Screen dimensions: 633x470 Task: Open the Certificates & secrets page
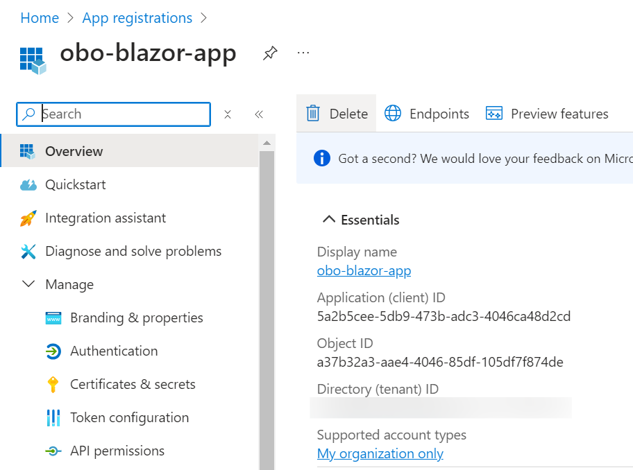tap(130, 384)
